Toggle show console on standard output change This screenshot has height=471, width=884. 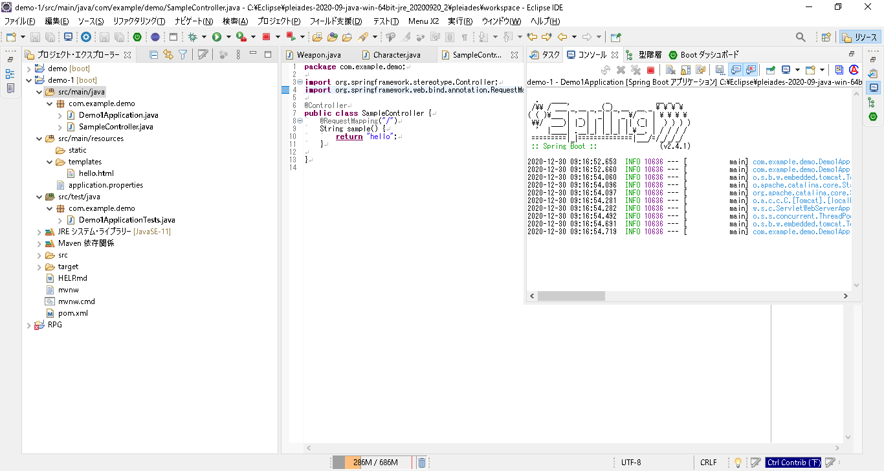pos(736,70)
